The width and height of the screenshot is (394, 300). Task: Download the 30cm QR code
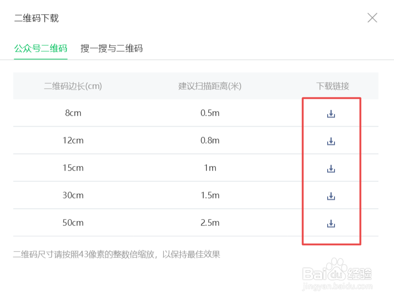tap(331, 195)
